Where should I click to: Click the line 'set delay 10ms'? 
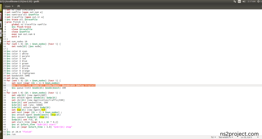point(15,78)
